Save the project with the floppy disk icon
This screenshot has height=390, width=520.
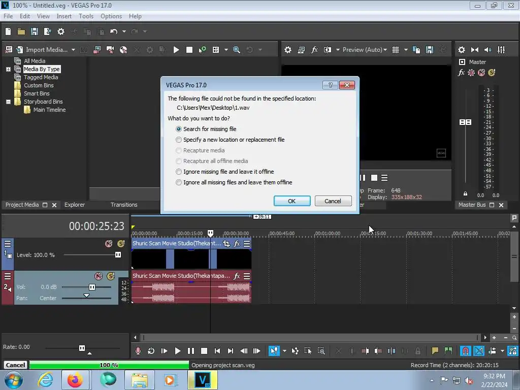[35, 31]
